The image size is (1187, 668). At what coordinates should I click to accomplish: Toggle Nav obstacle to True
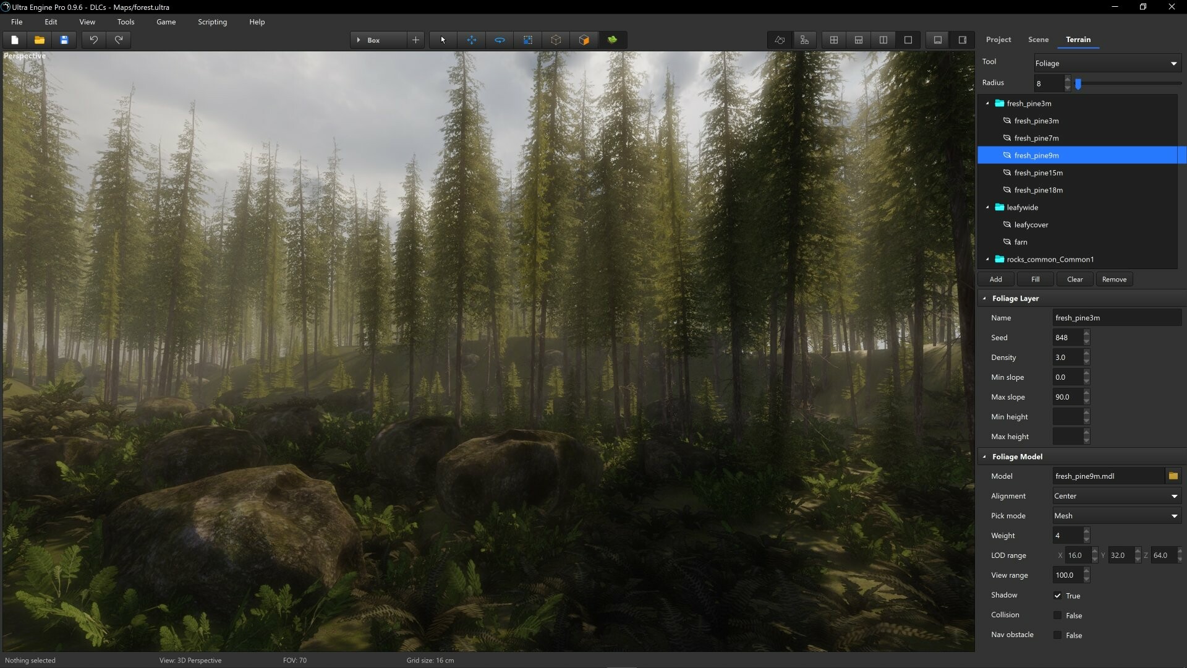pyautogui.click(x=1058, y=635)
